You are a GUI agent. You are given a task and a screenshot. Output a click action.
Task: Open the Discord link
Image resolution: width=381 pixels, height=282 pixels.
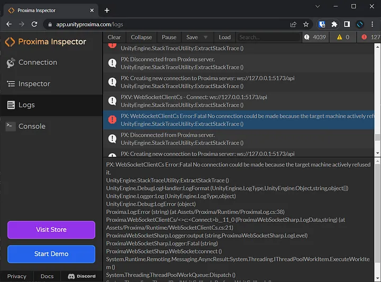(x=81, y=276)
